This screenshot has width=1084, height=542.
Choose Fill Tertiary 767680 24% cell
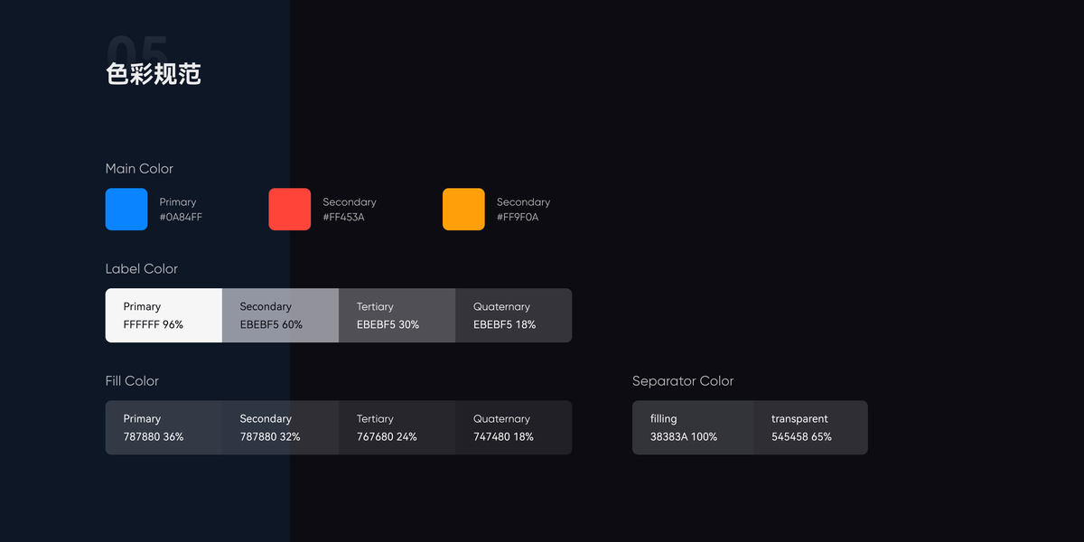tap(397, 427)
